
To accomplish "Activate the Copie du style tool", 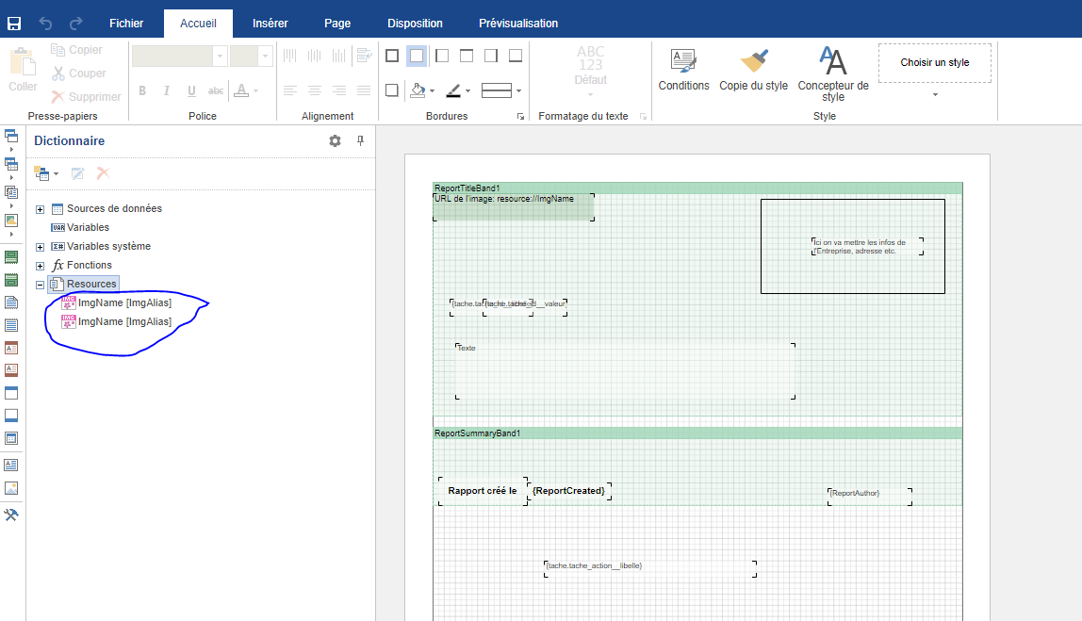I will tap(754, 71).
